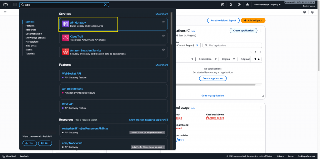
Task: Select the Events search category
Action: point(29,49)
